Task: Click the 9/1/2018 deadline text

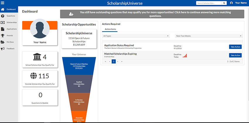Action: click(x=178, y=48)
